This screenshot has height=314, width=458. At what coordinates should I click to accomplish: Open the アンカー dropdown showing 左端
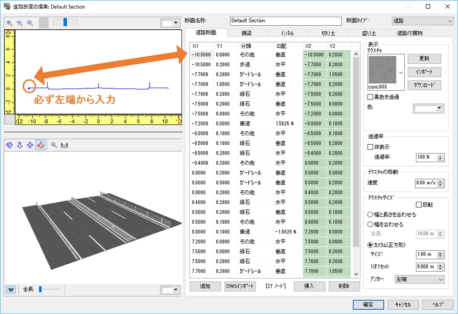click(x=419, y=280)
